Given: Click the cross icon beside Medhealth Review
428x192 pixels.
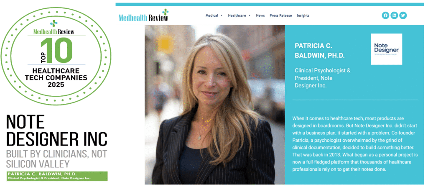Looking at the screenshot, I should pos(166,12).
